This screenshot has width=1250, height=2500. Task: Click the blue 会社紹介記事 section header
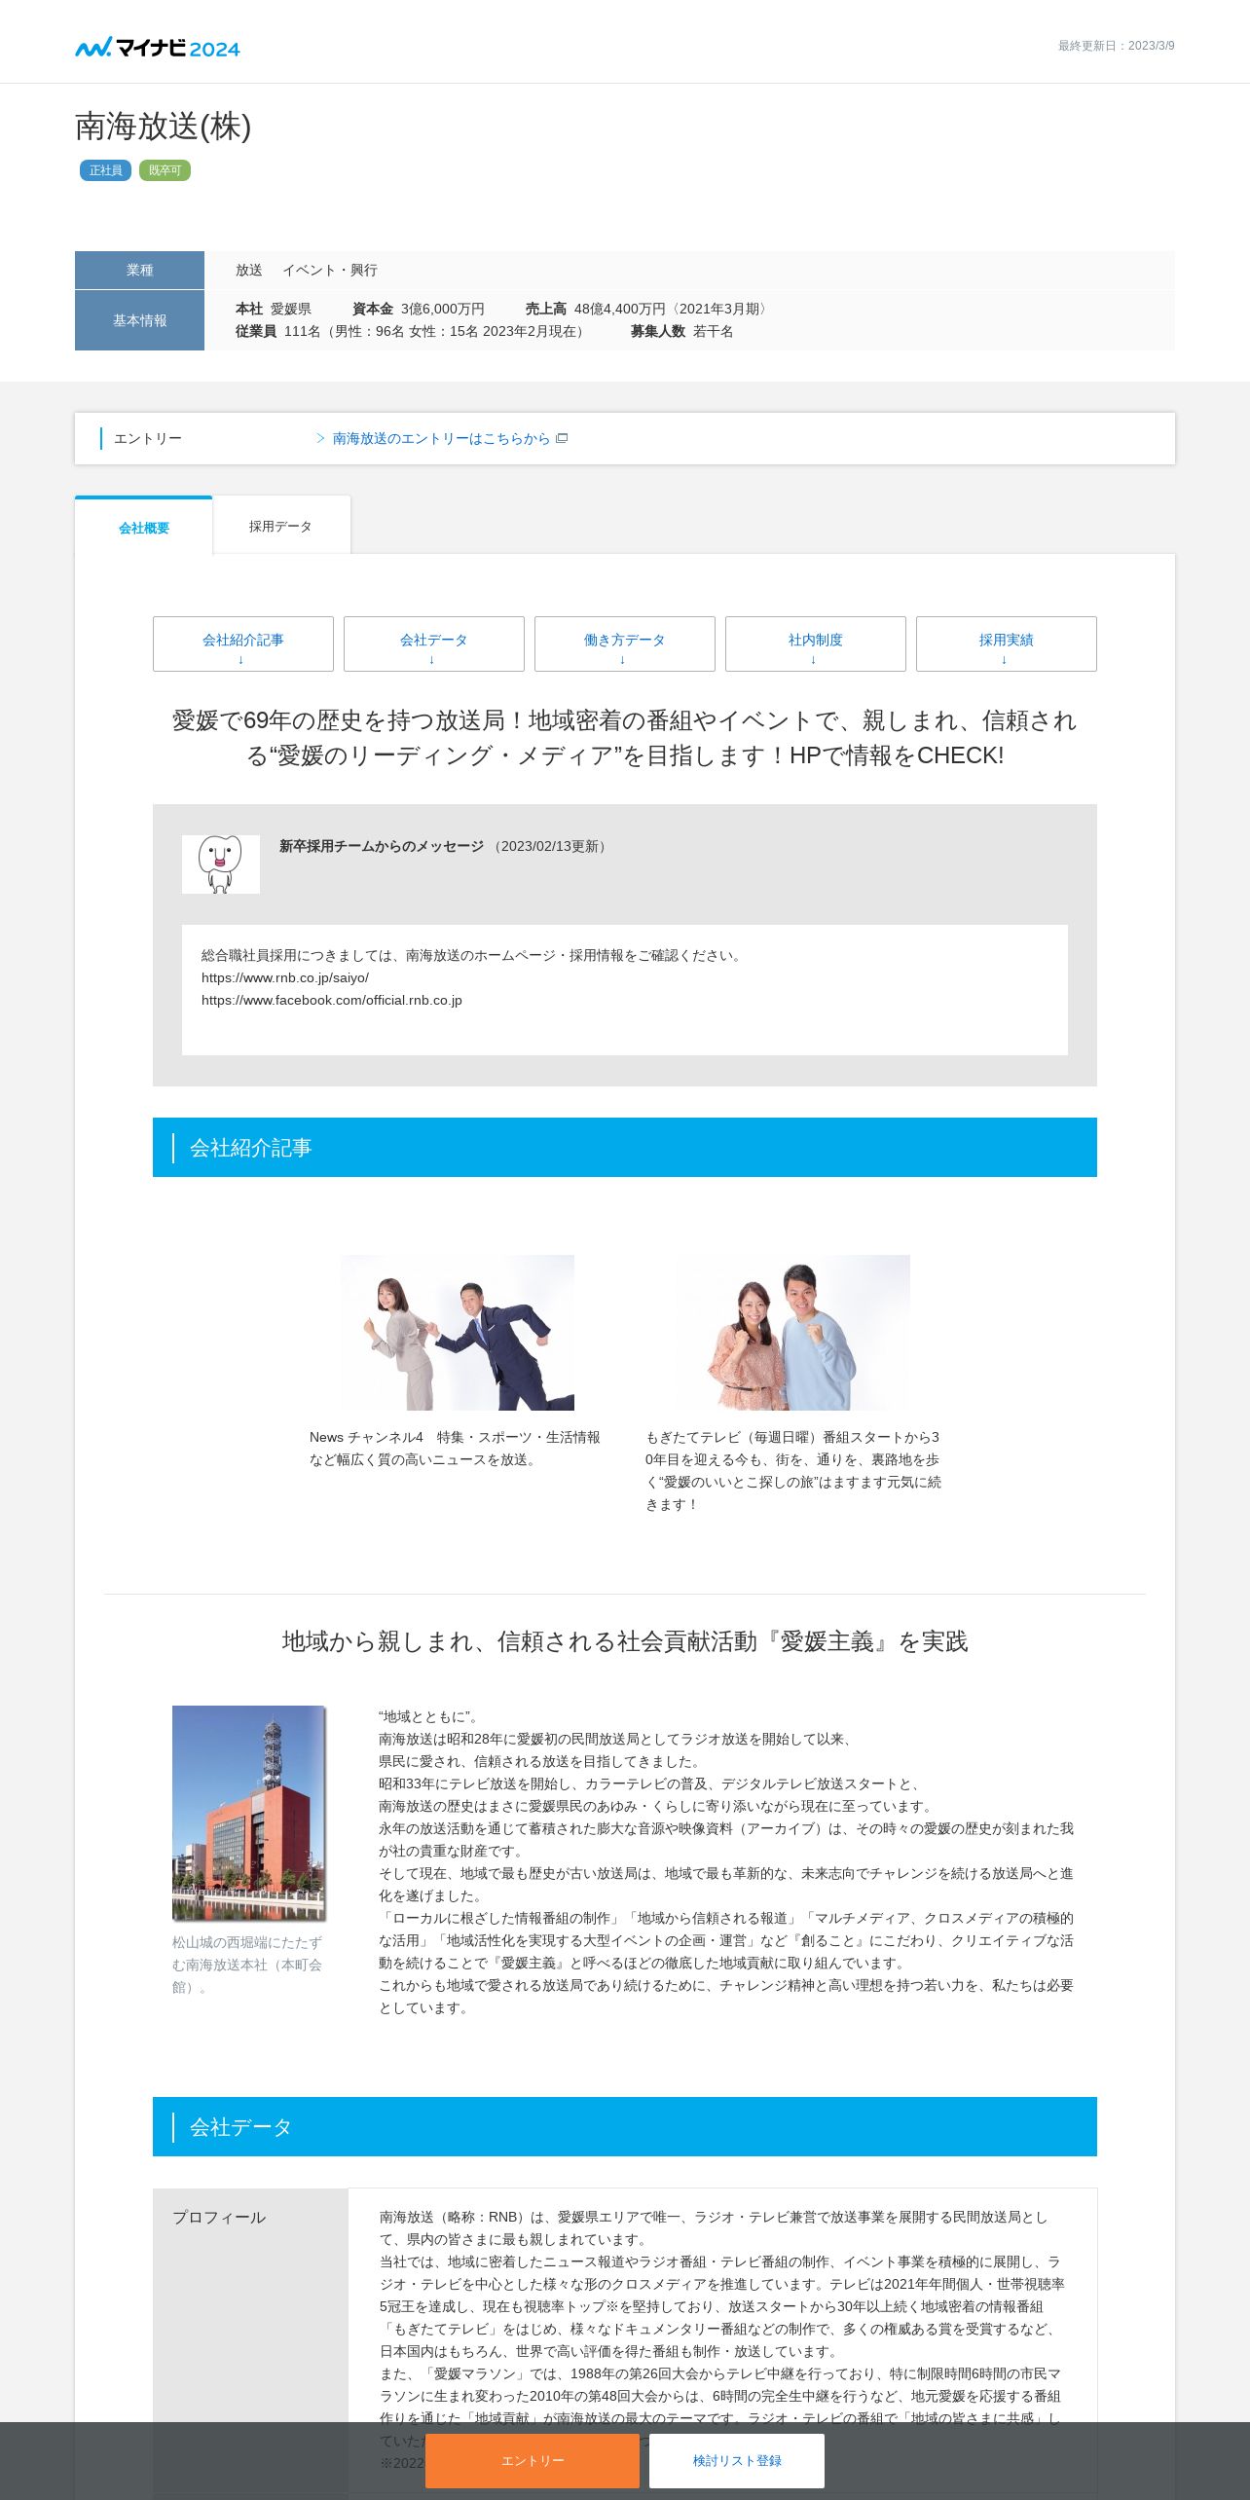click(625, 1148)
